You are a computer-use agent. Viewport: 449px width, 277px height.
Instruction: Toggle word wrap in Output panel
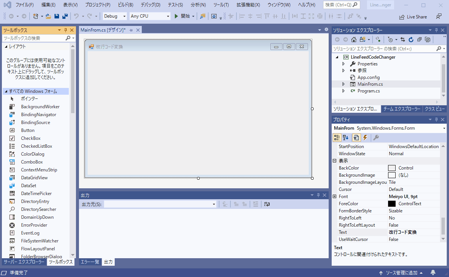click(x=267, y=204)
